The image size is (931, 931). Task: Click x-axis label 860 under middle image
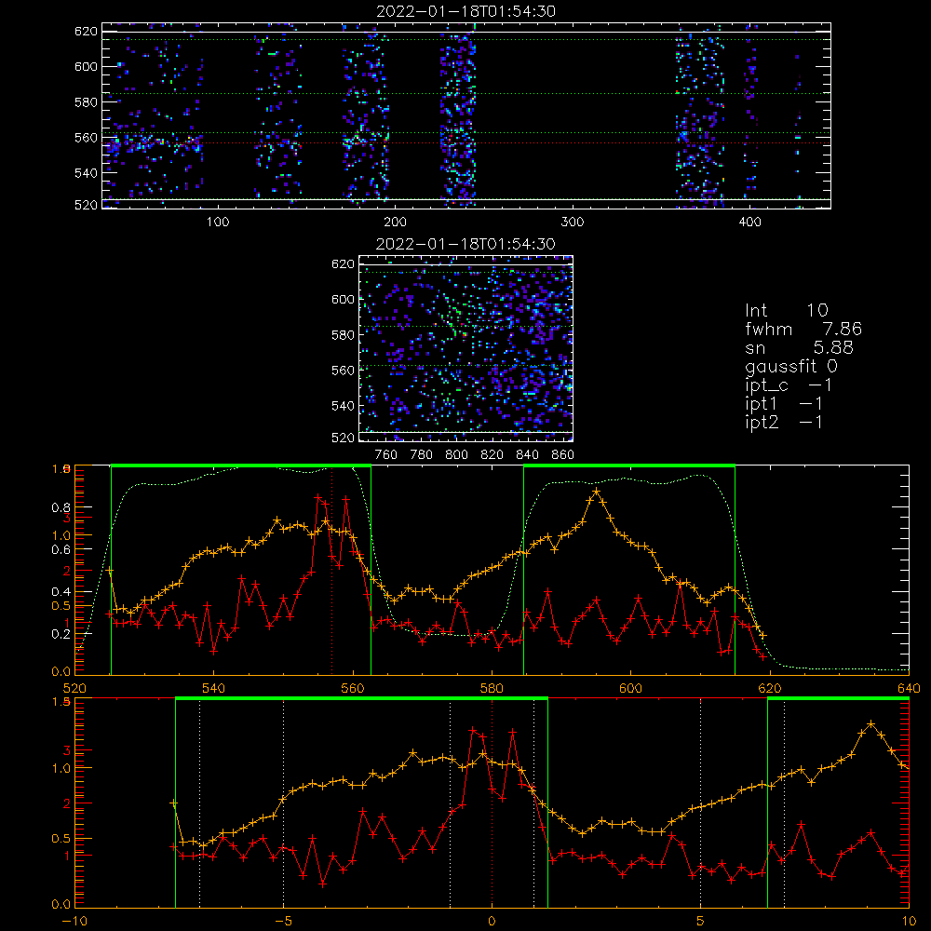click(562, 455)
